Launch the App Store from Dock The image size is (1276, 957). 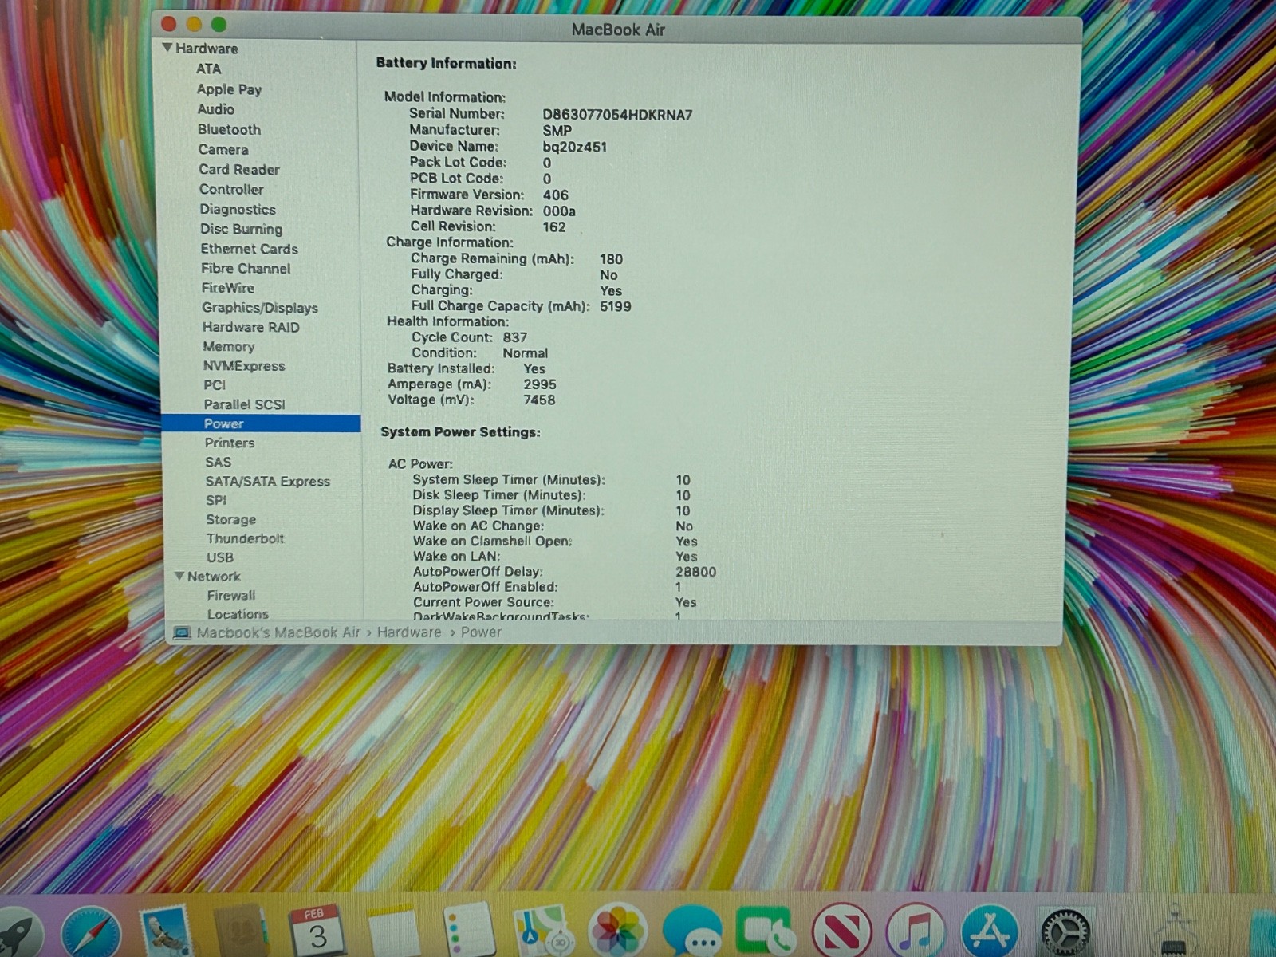coord(990,931)
